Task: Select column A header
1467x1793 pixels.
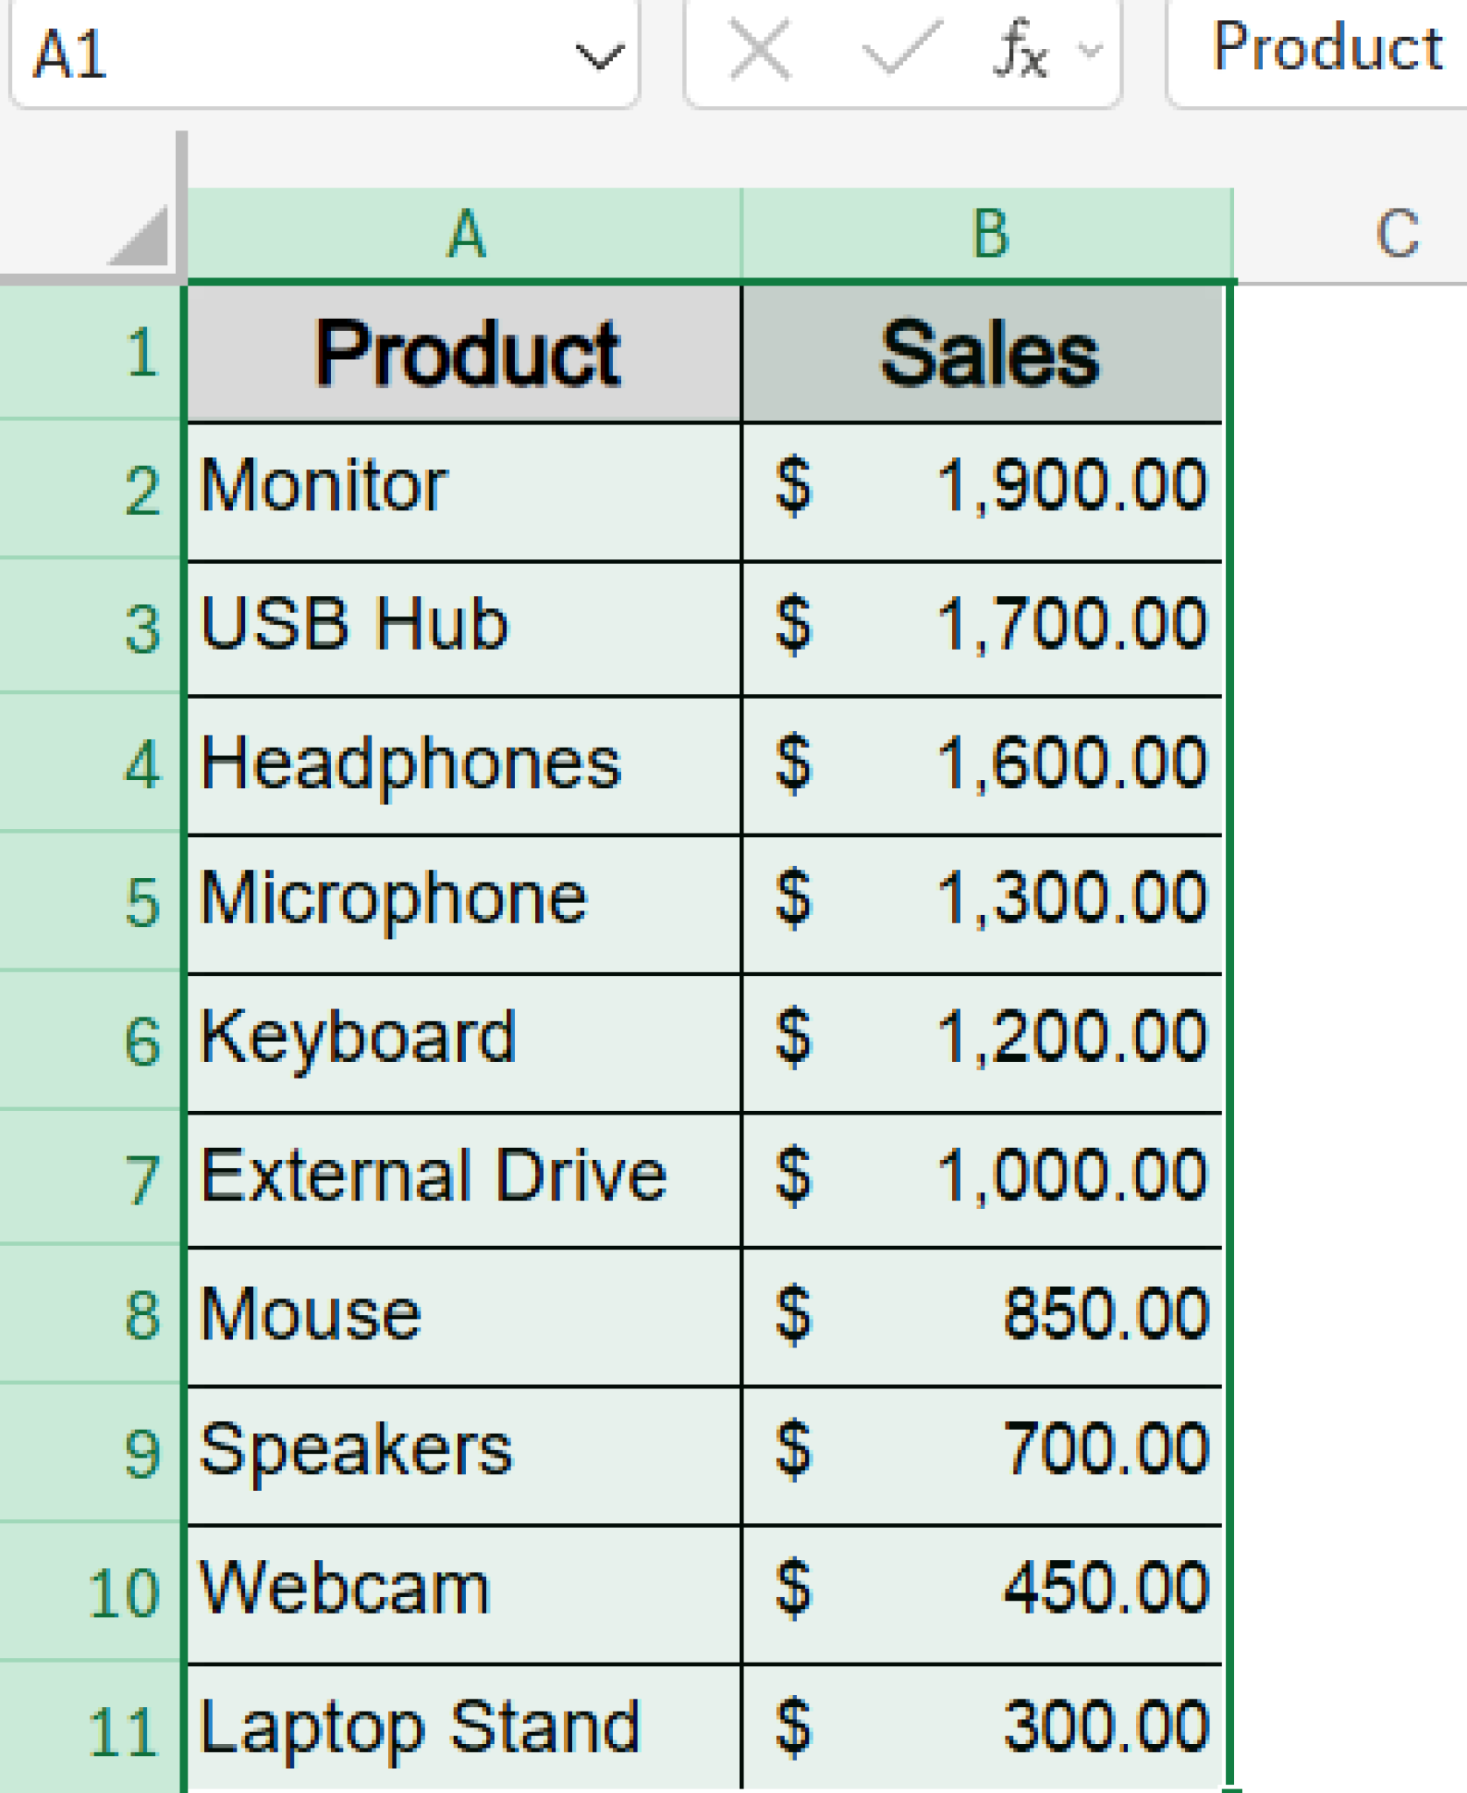Action: click(464, 232)
